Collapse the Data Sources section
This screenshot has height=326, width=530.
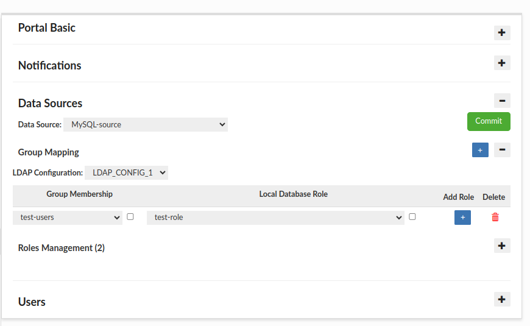tap(501, 101)
